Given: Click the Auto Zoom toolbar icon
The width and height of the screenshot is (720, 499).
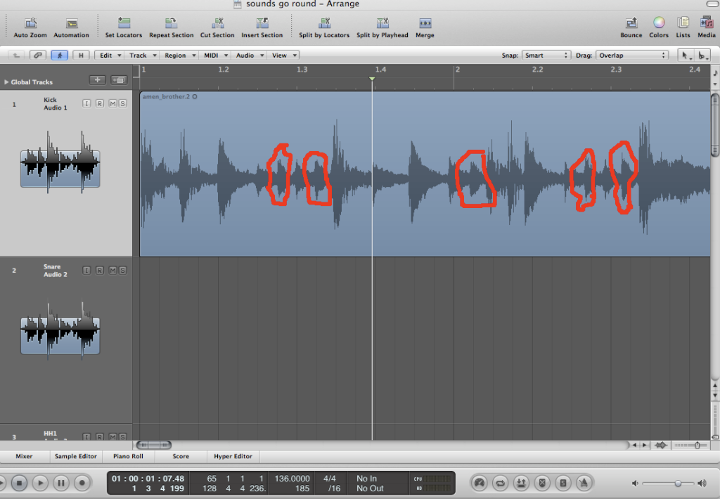Looking at the screenshot, I should [x=30, y=23].
